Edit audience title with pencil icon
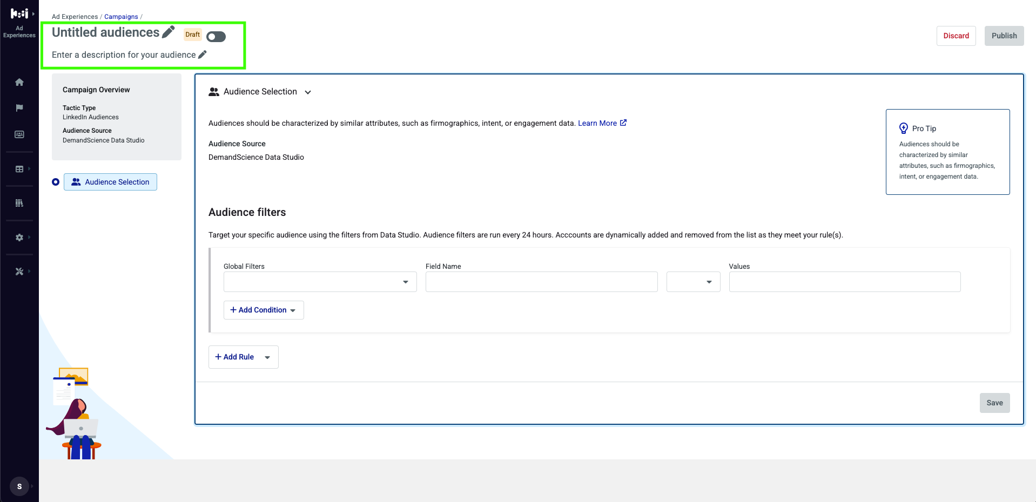Image resolution: width=1036 pixels, height=502 pixels. pyautogui.click(x=169, y=32)
